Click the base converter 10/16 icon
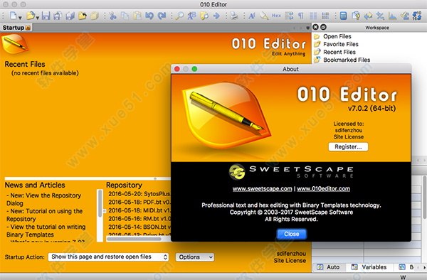Screen dimensions: 427x280 [417, 16]
